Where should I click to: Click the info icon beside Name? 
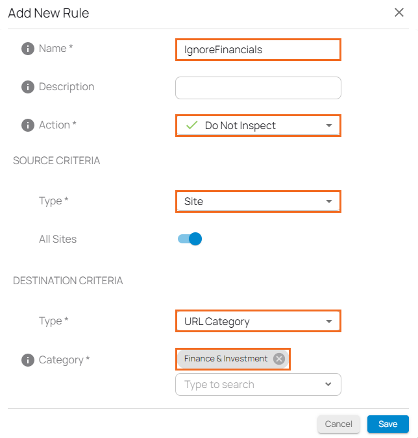click(x=28, y=49)
